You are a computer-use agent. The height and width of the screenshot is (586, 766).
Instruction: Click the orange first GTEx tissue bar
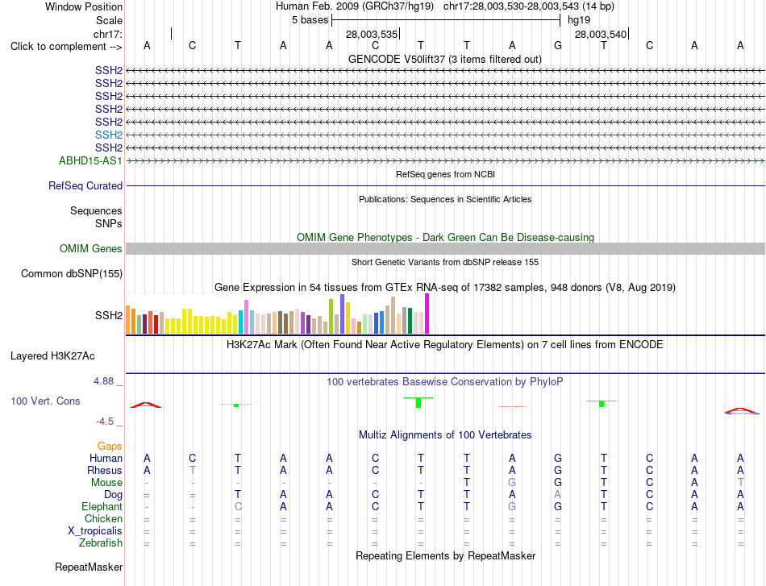[x=128, y=320]
